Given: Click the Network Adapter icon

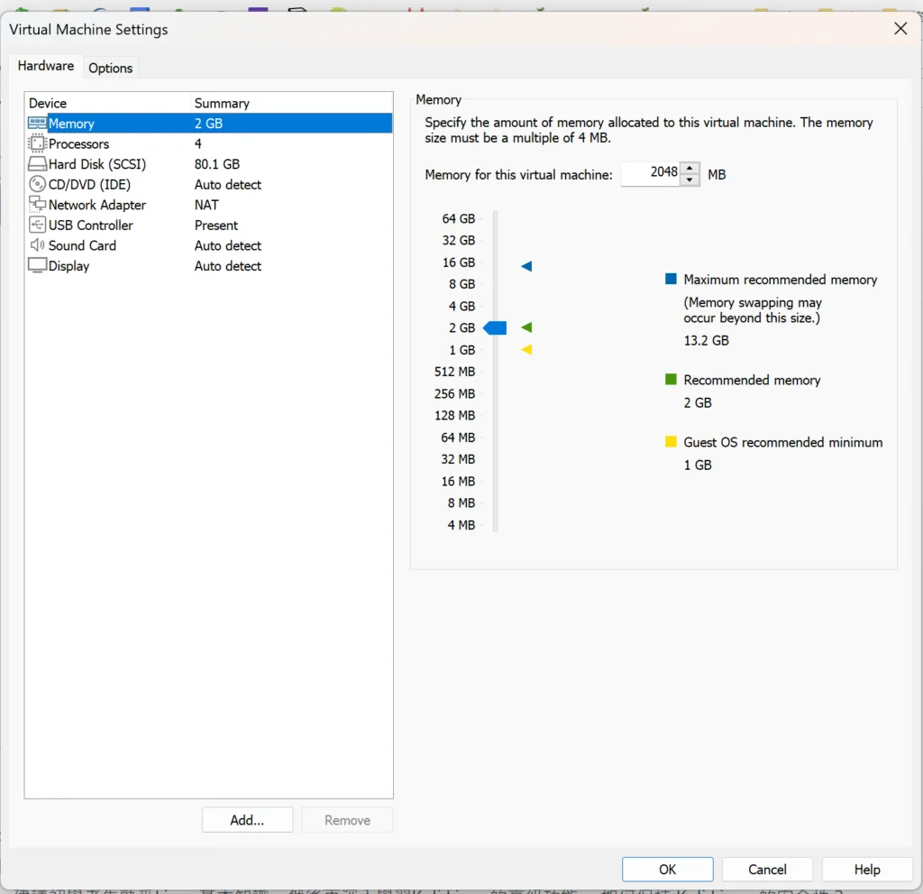Looking at the screenshot, I should click(x=37, y=205).
